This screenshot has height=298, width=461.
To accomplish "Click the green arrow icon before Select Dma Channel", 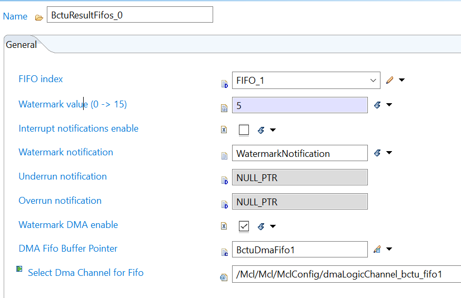I will click(x=19, y=269).
